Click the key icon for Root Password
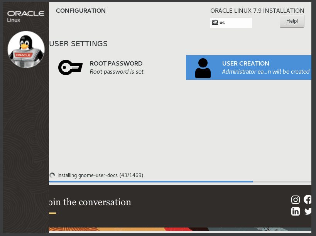Screen dimensions: 316x236 tap(70, 67)
